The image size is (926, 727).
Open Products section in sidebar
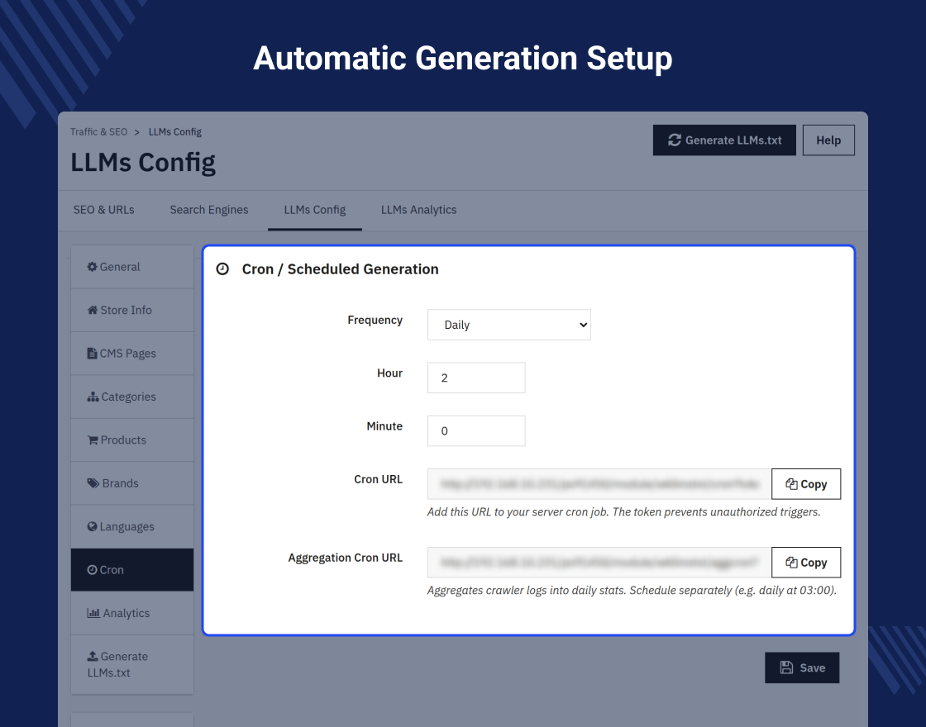(x=132, y=440)
